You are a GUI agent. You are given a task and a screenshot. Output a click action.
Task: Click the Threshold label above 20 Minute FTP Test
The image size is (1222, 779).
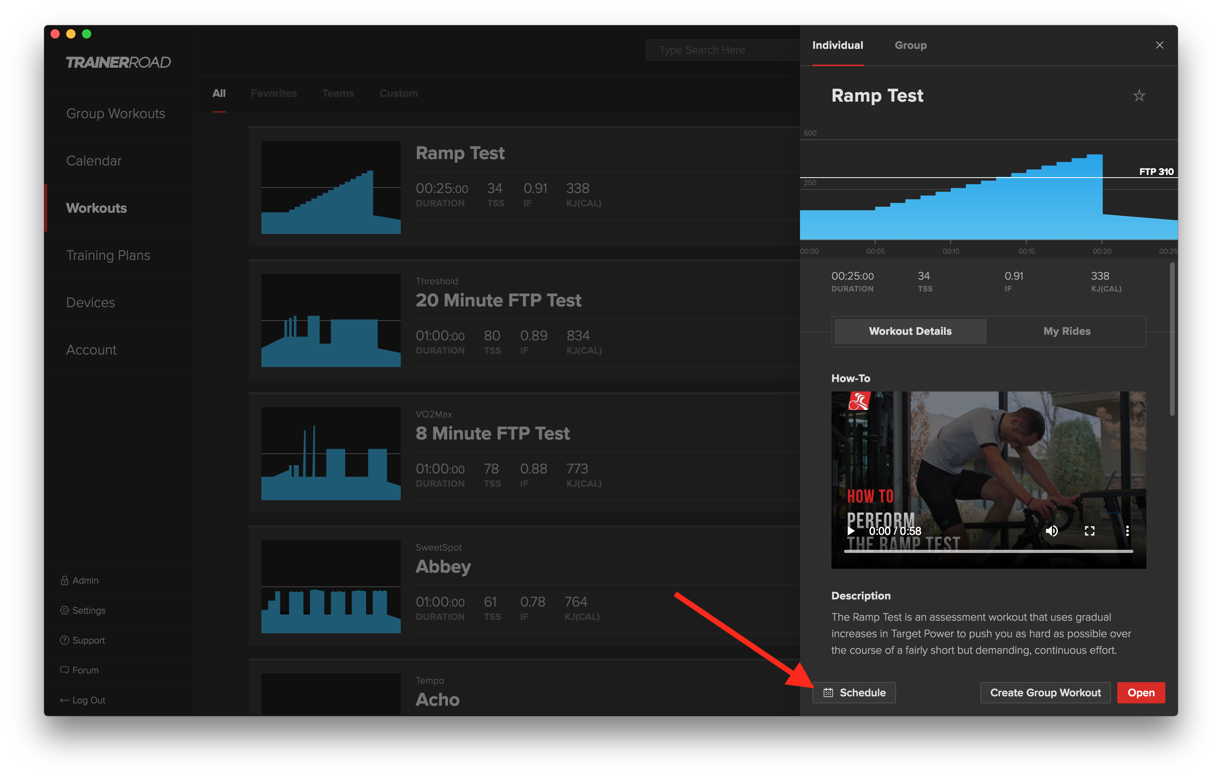(x=437, y=281)
